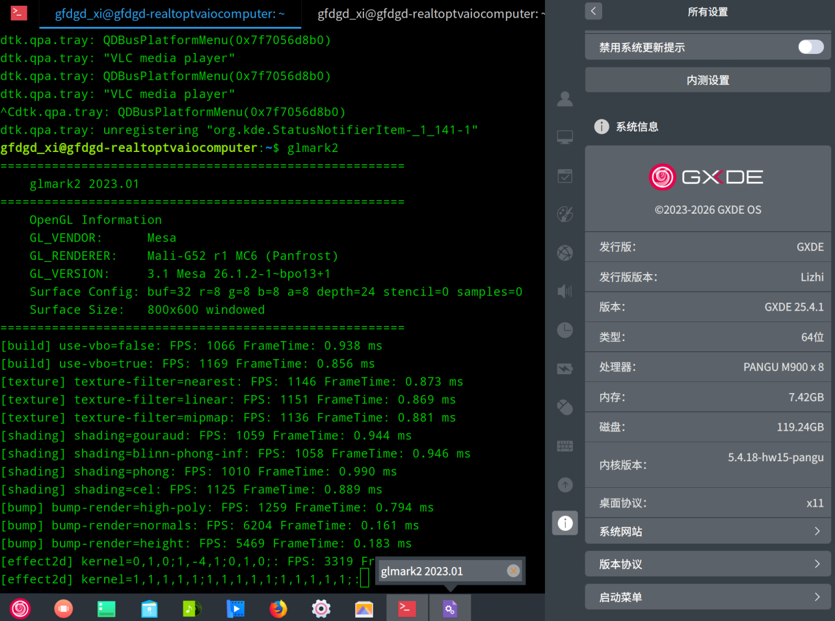The height and width of the screenshot is (621, 835).
Task: Open the settings gear in the taskbar
Action: tap(321, 609)
